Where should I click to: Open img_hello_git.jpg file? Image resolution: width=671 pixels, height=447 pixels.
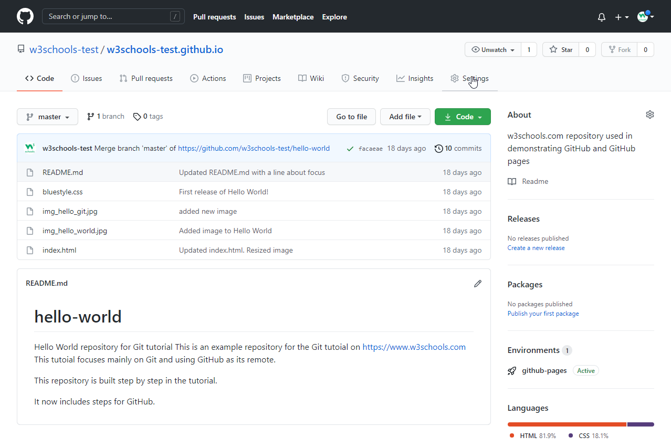(x=70, y=211)
